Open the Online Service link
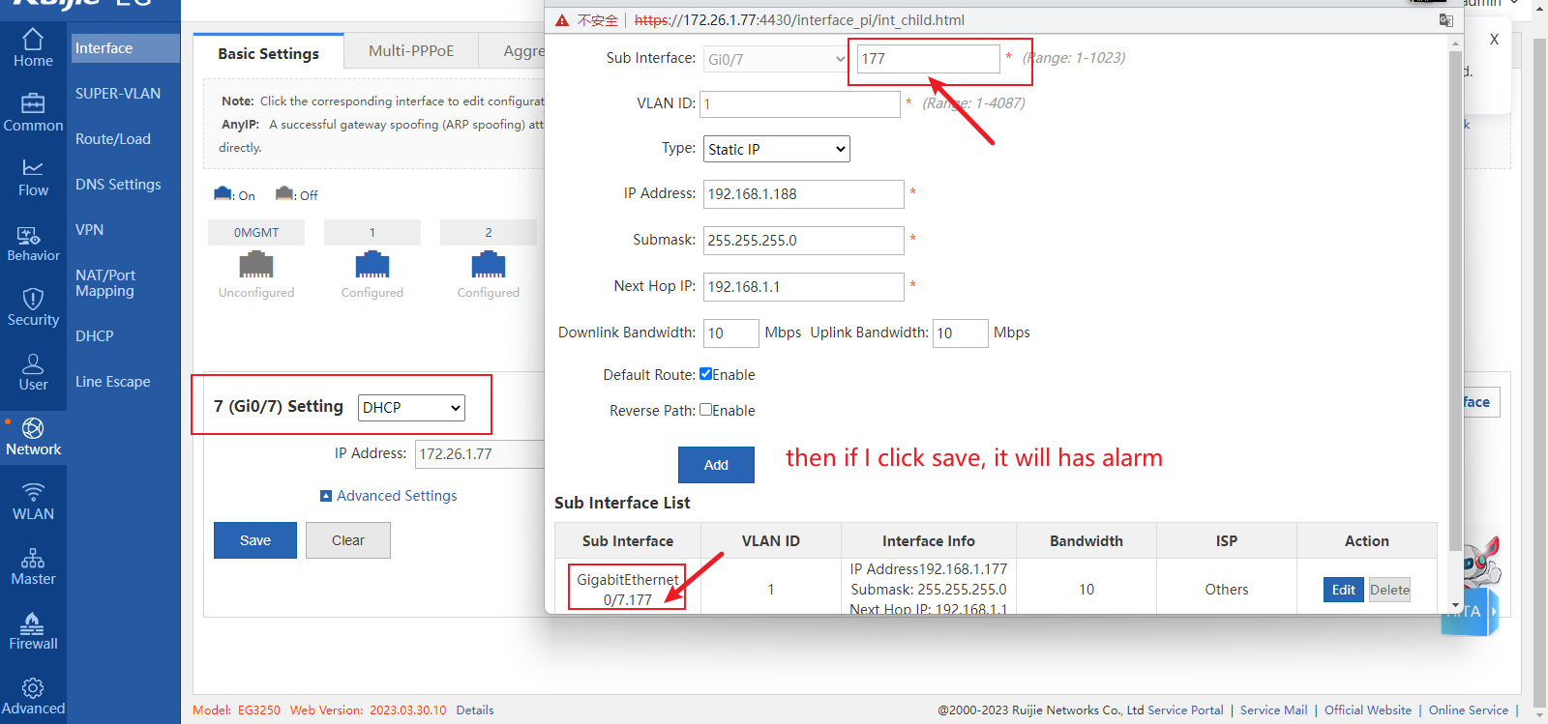Screen dimensions: 1548x724 click(1469, 710)
